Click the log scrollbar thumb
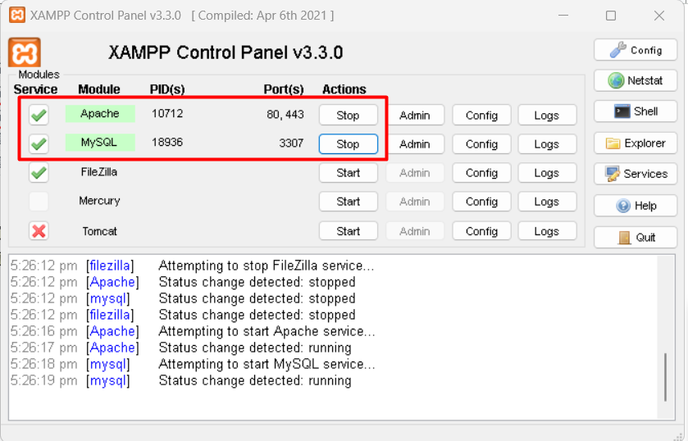Screen dimensions: 688x441 pos(666,377)
